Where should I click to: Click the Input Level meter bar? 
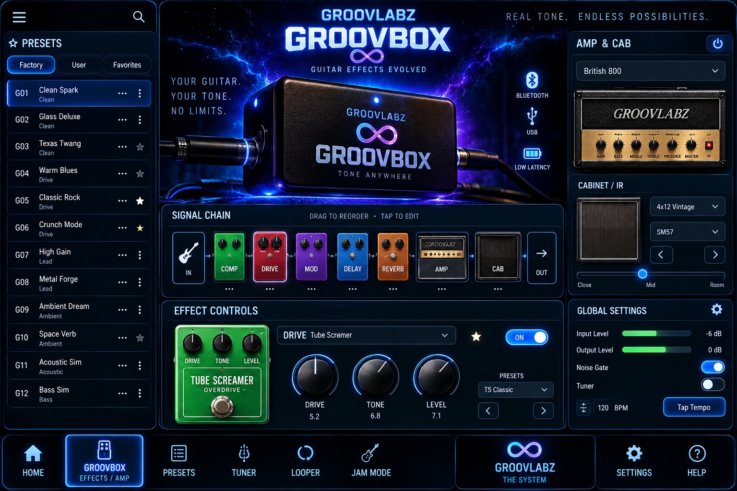click(x=656, y=333)
